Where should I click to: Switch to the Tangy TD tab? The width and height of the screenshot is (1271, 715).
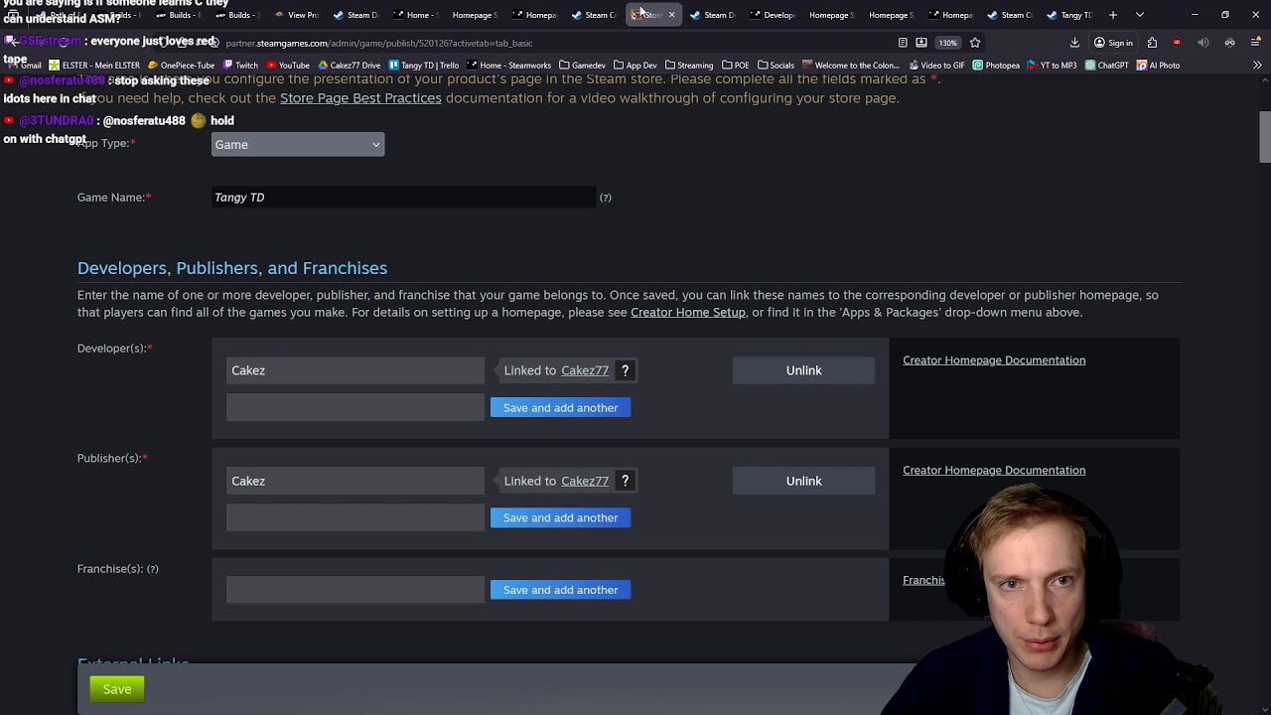1070,15
